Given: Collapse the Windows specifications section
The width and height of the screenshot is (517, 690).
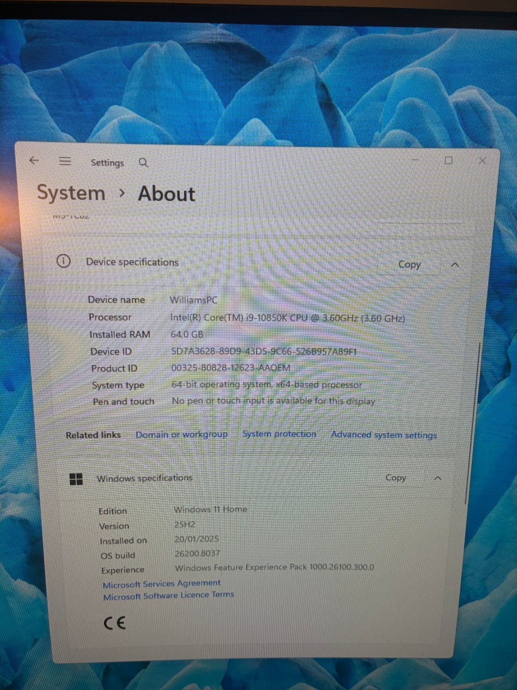Looking at the screenshot, I should coord(438,478).
